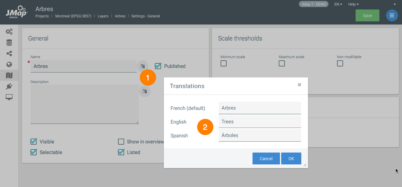Open the gears settings section in sidebar
Viewport: 402px width, 187px height.
pyautogui.click(x=9, y=32)
